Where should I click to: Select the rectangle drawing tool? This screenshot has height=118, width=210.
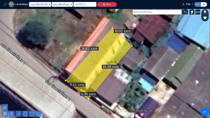32,114
